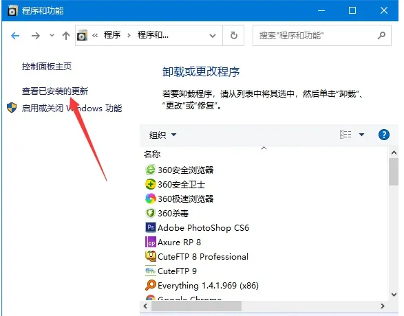Viewport: 404px width, 316px height.
Task: Click the change view icon
Action: [x=345, y=135]
